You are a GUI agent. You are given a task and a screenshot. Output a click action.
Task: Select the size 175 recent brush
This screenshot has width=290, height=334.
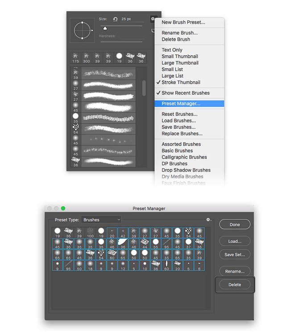[x=75, y=58]
